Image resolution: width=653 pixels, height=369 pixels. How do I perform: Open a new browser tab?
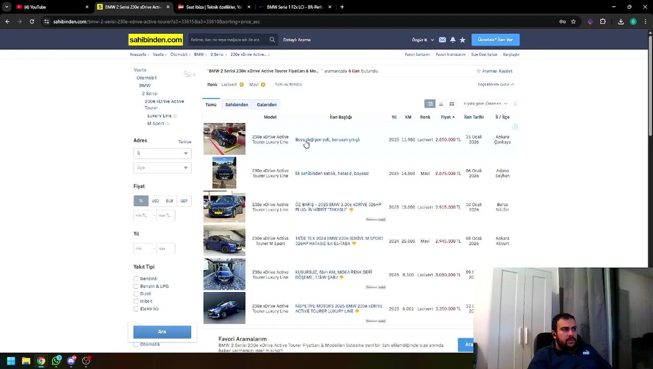tap(342, 7)
